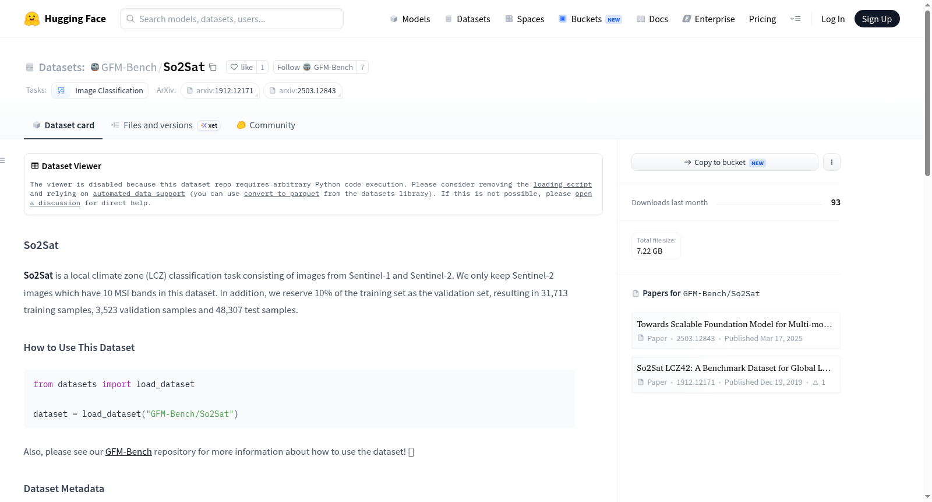Open the three-dot options menu beside Copy to bucket
The image size is (932, 502).
(x=832, y=162)
